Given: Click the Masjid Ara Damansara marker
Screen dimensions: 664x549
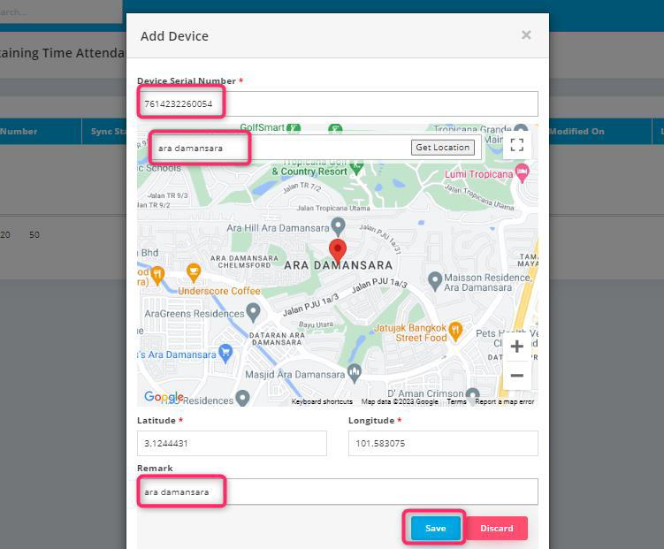Looking at the screenshot, I should 354,373.
